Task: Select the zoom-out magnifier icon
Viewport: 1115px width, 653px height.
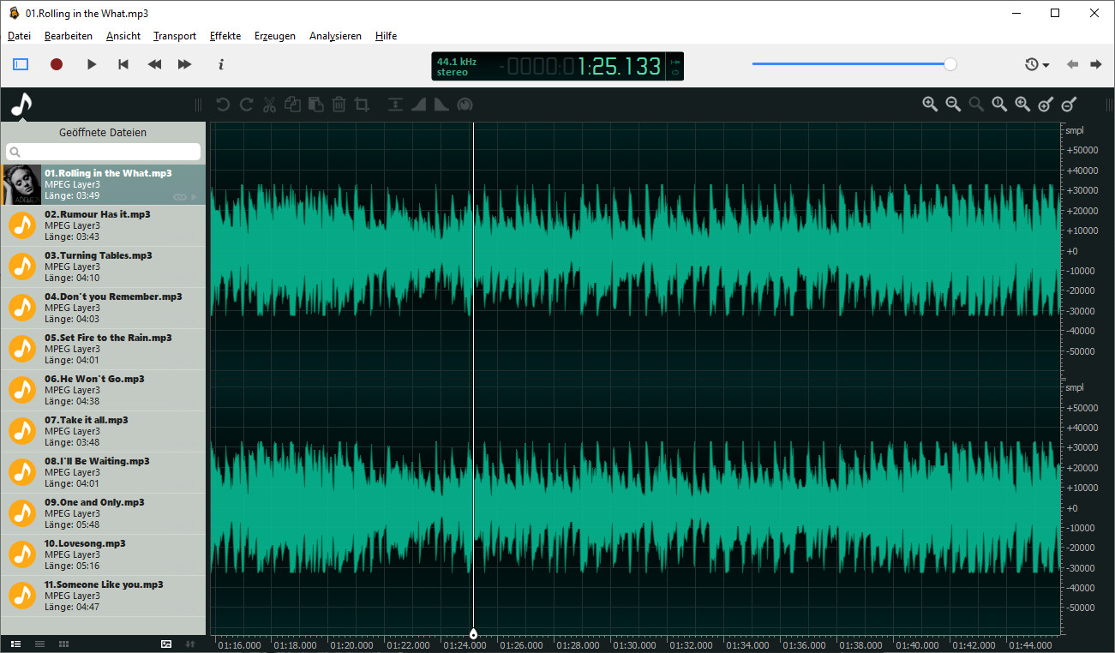Action: [953, 104]
